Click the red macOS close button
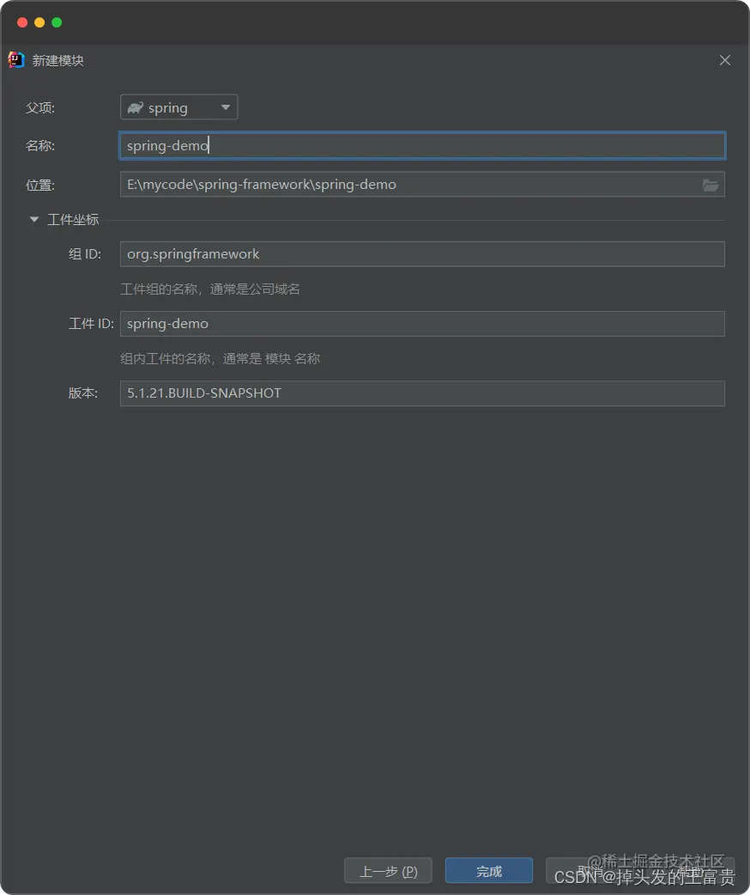750x895 pixels. (22, 22)
